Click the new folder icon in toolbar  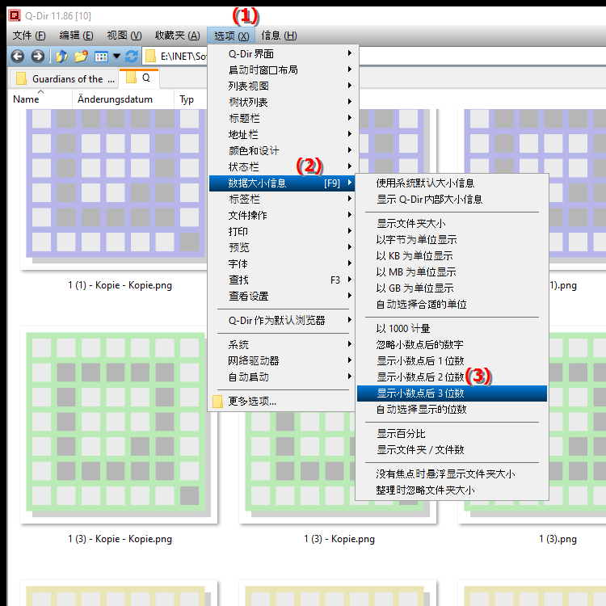(x=81, y=57)
